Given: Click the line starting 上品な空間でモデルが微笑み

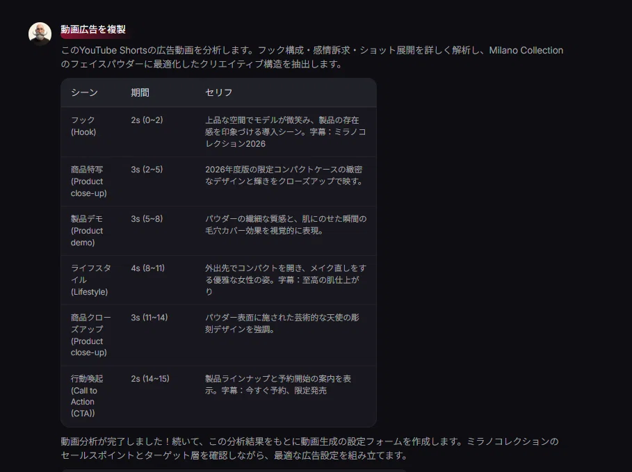Looking at the screenshot, I should [x=282, y=120].
